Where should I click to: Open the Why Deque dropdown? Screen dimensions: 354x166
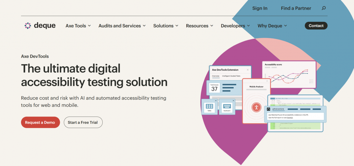coord(272,26)
